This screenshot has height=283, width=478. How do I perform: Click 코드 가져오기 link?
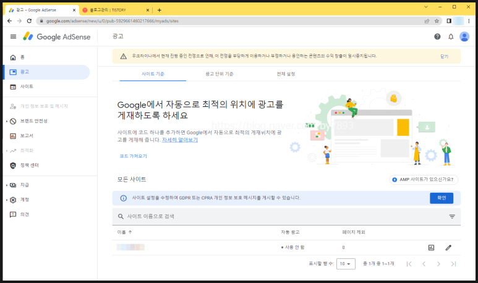coord(133,156)
